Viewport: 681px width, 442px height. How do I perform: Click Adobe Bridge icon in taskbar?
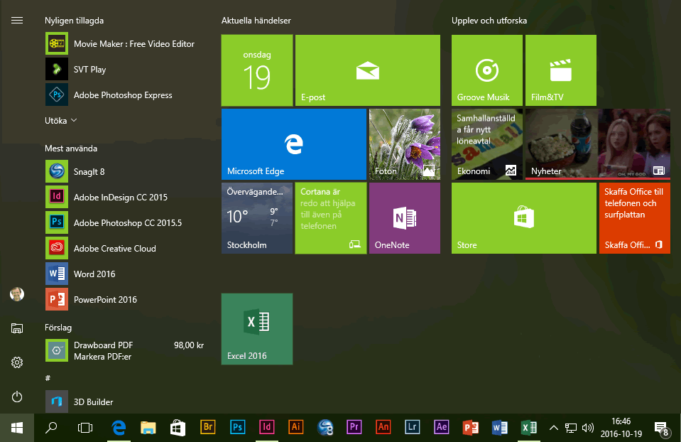tap(208, 427)
